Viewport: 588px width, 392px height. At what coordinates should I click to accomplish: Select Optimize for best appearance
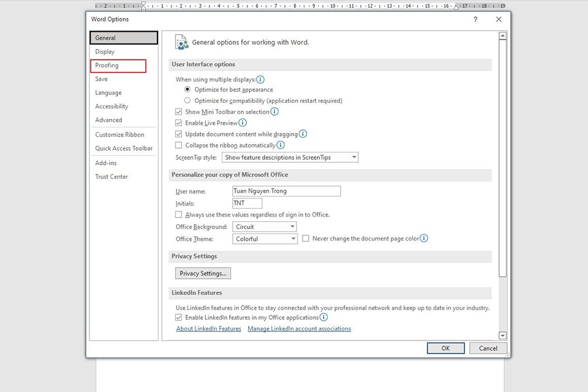point(187,89)
